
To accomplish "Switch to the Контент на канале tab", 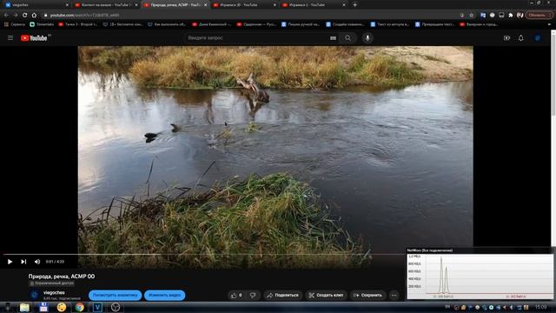I will (x=105, y=5).
